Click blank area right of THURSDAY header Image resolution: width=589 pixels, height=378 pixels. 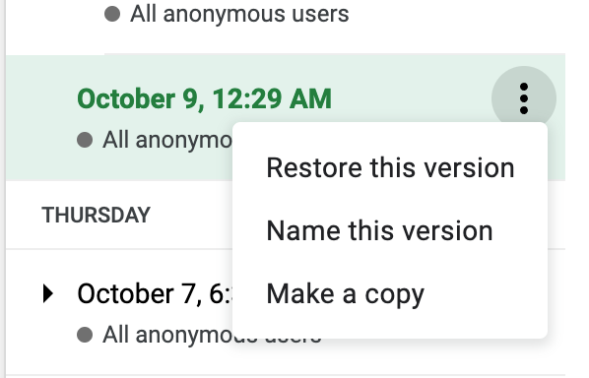coord(192,216)
